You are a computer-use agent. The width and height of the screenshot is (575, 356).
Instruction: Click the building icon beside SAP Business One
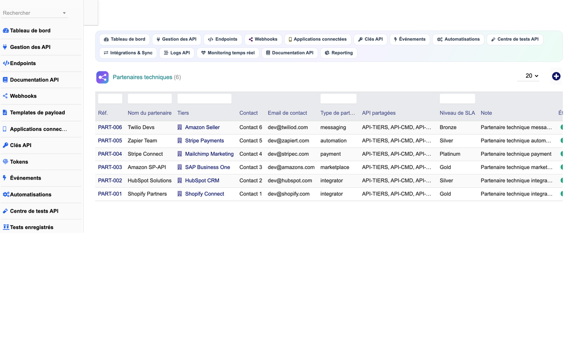tap(180, 167)
